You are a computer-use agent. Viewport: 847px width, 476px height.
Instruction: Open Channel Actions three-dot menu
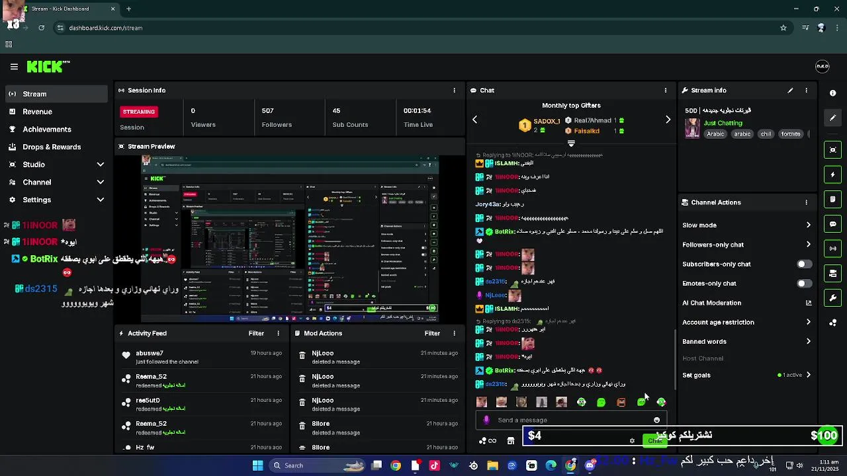(x=806, y=202)
